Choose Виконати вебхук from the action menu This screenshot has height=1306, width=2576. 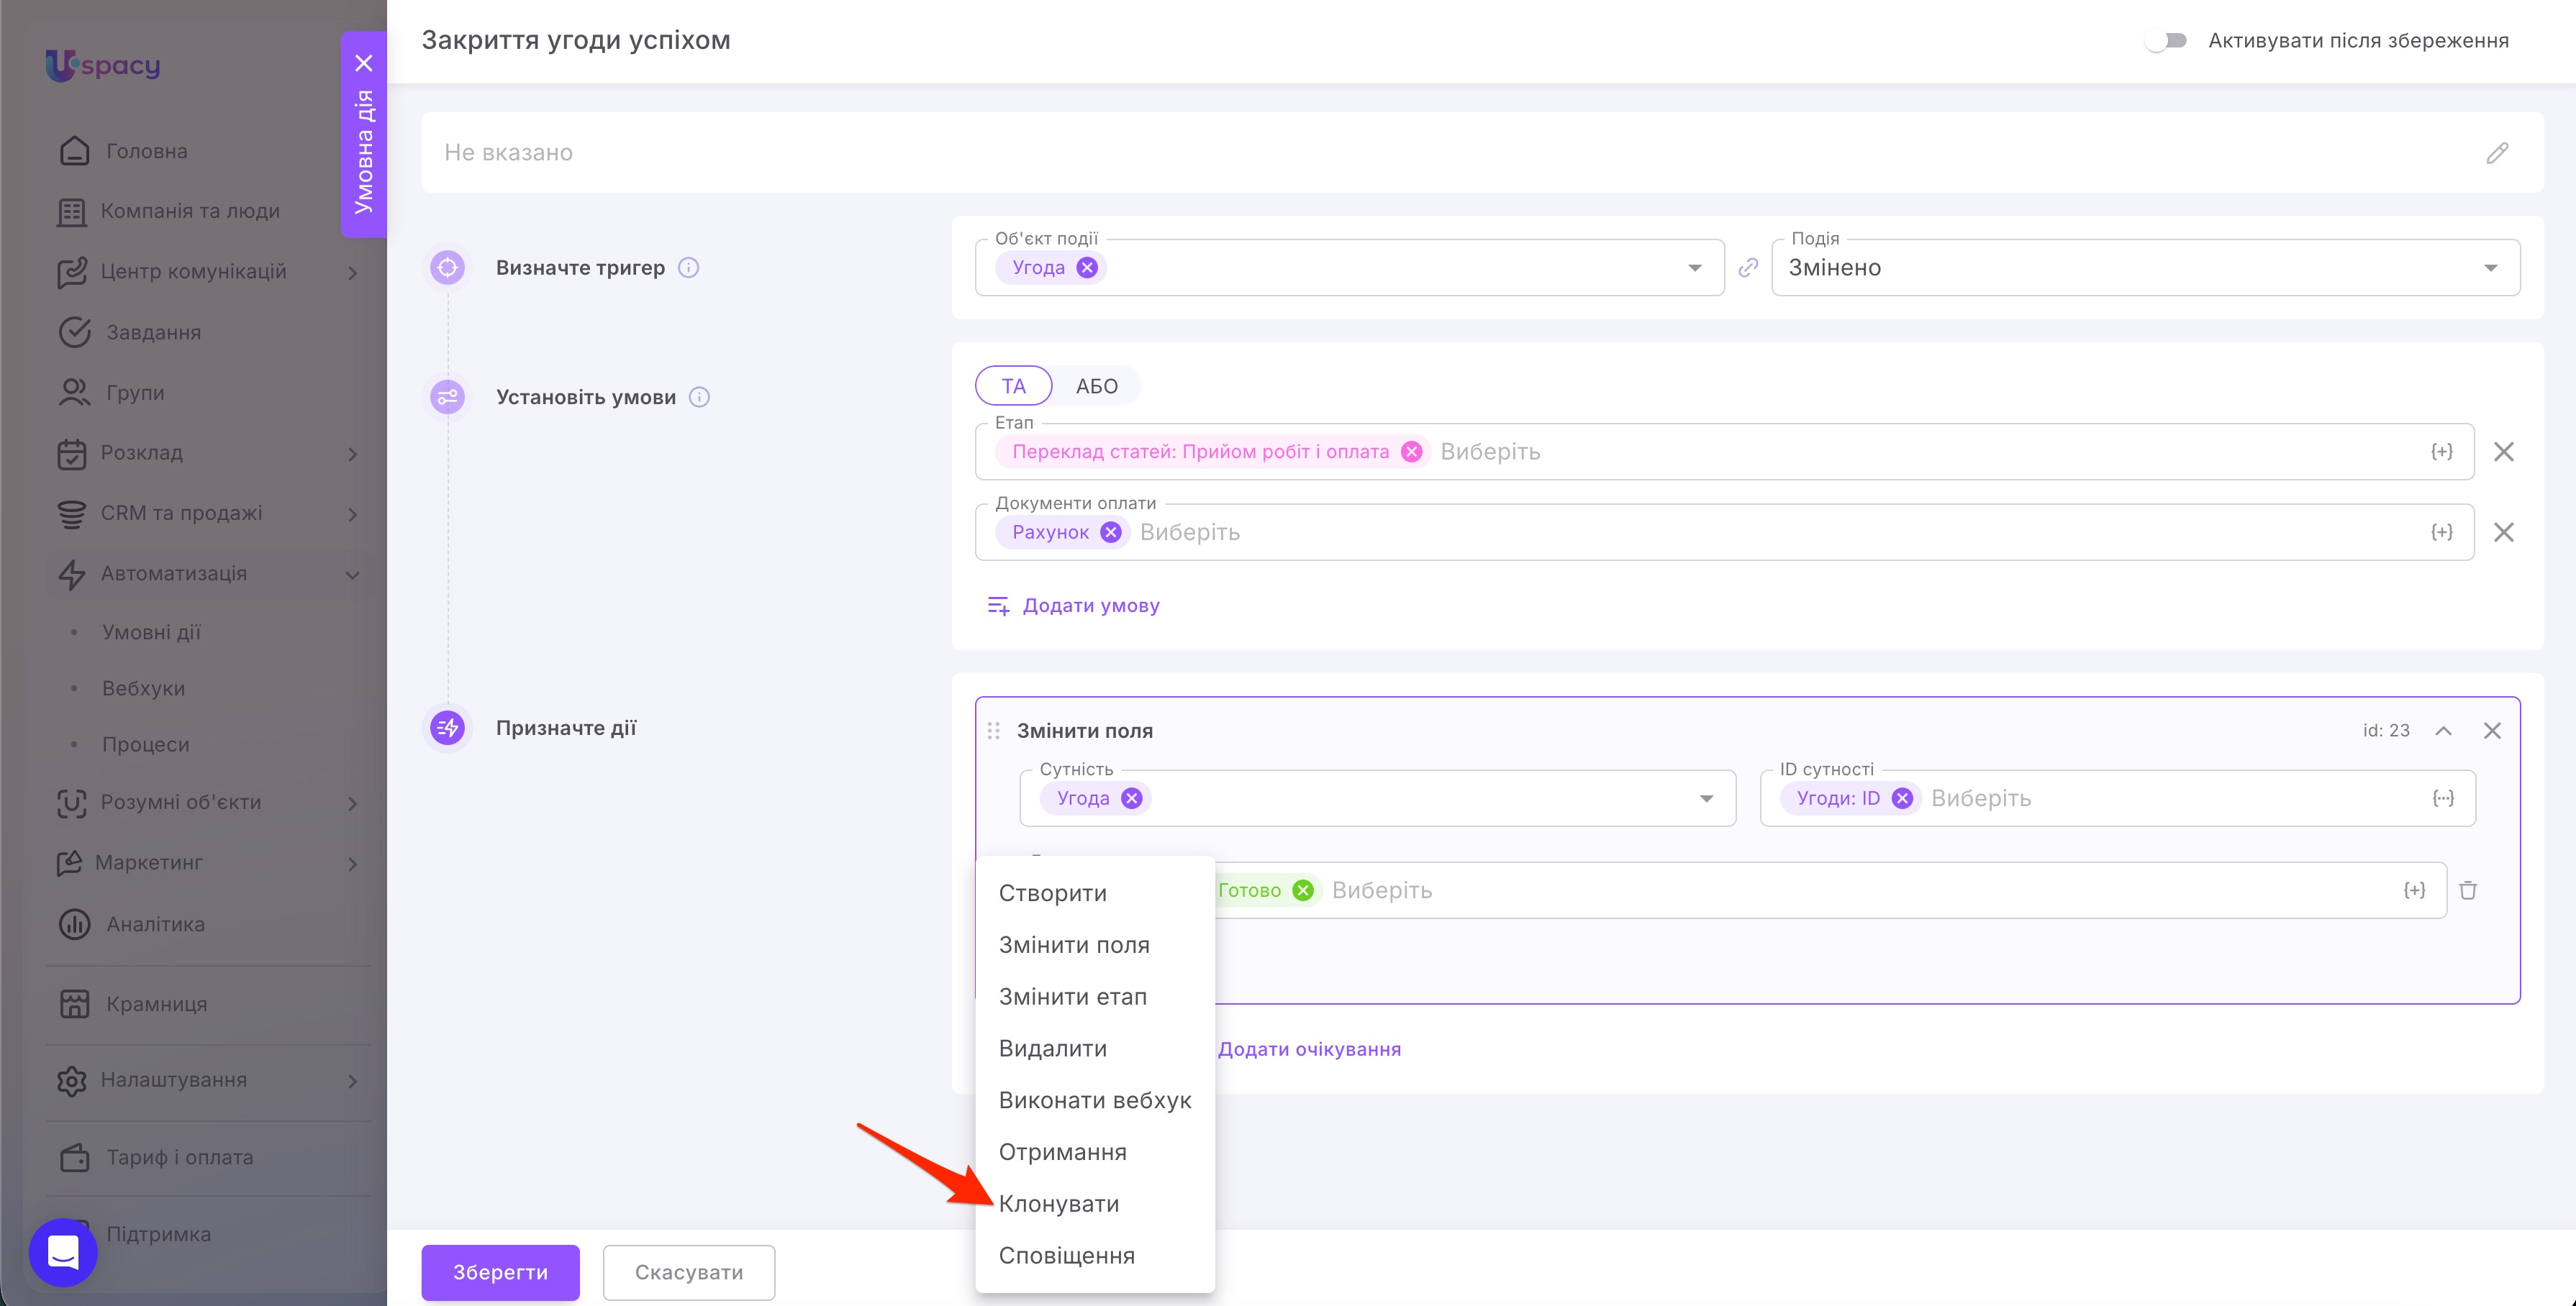point(1095,1101)
